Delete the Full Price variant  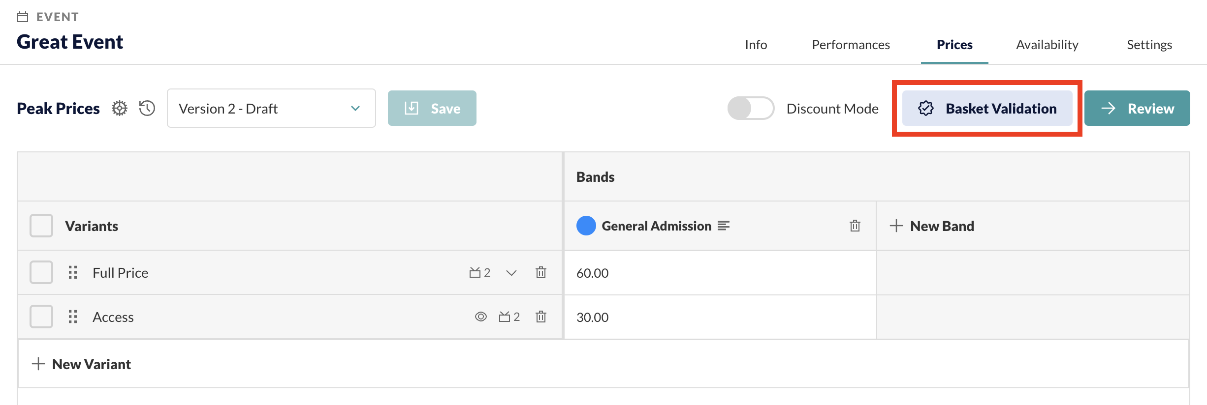click(x=541, y=272)
